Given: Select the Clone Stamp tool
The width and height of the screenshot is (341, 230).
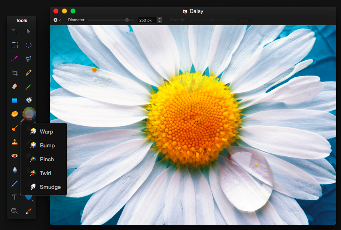Looking at the screenshot, I should (x=14, y=142).
